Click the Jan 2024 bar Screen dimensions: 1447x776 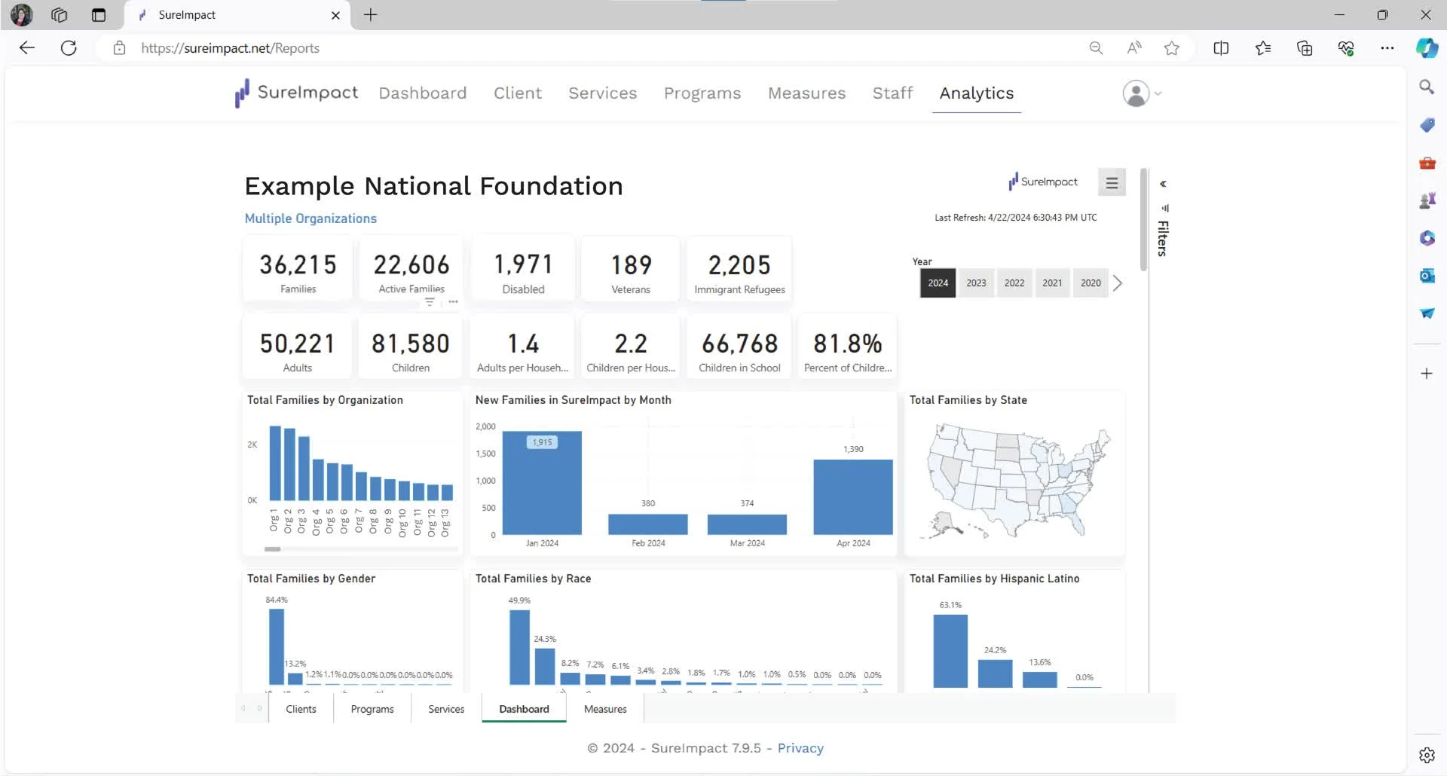(542, 483)
